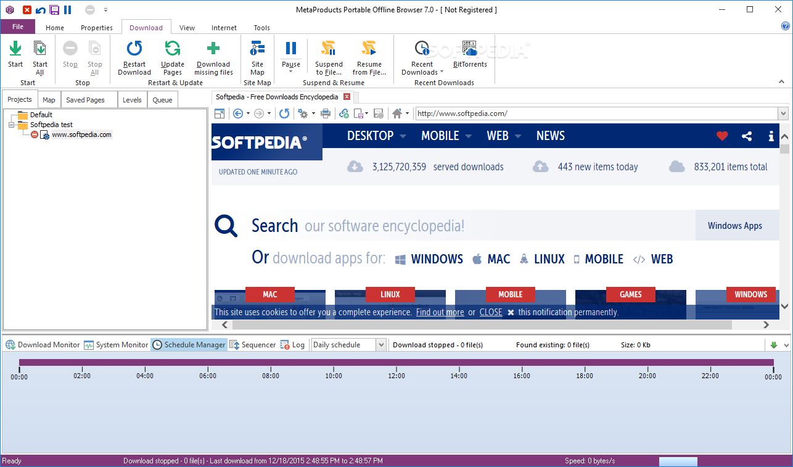Switch to the Properties ribbon tab

tap(97, 28)
